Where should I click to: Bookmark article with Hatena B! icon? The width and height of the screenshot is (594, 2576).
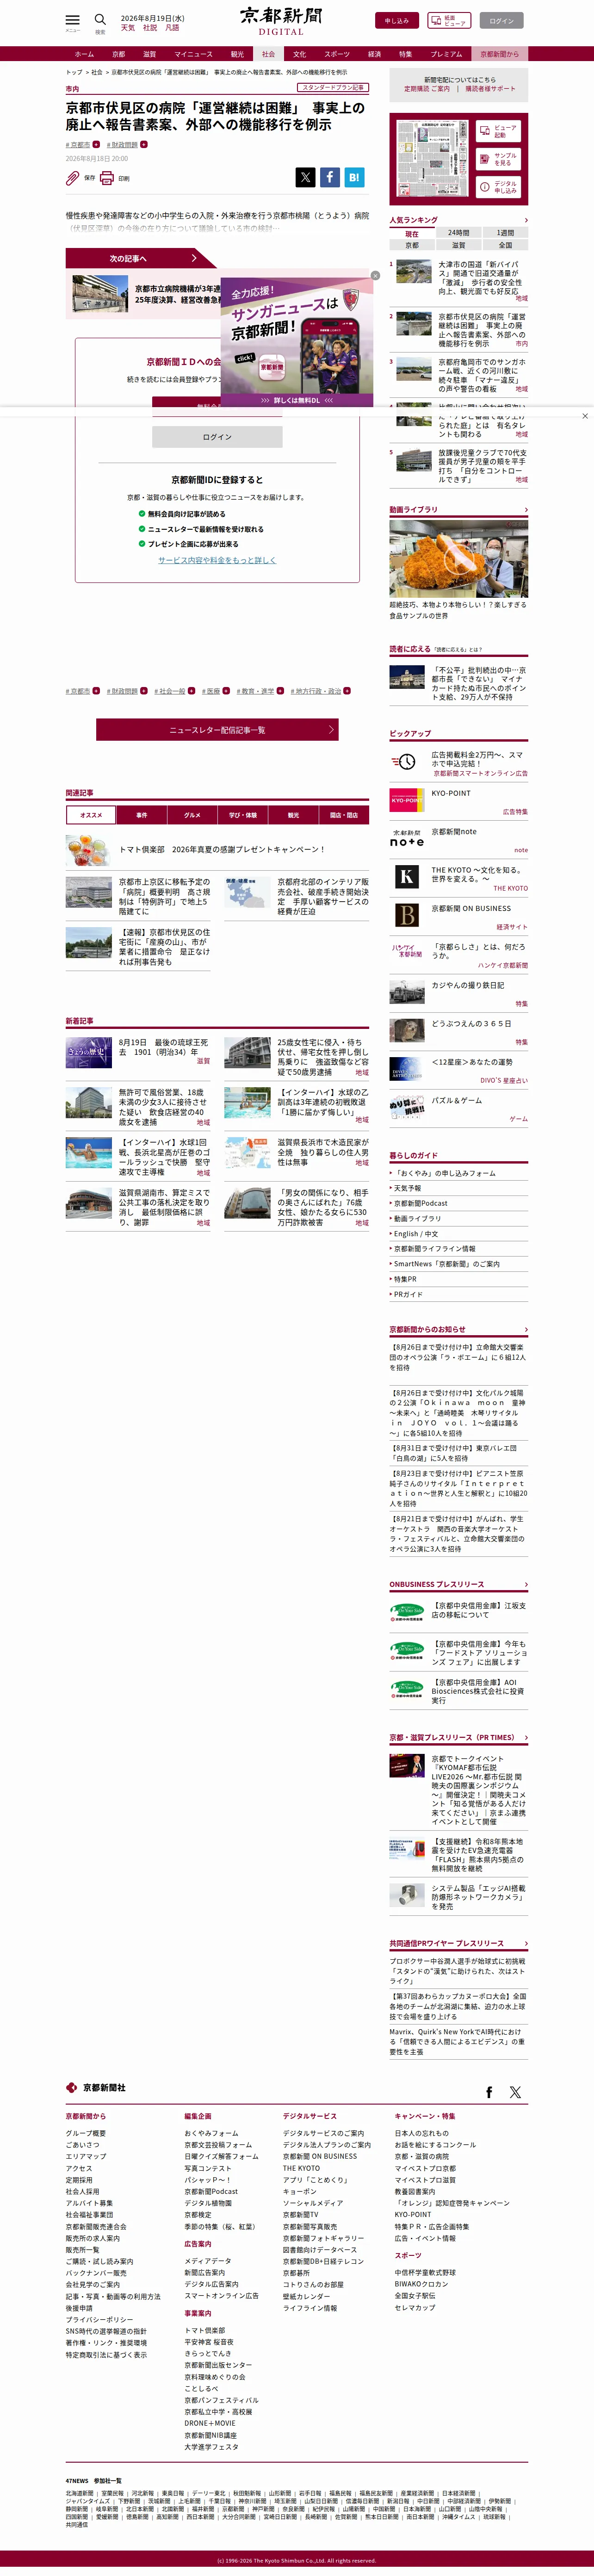[354, 177]
